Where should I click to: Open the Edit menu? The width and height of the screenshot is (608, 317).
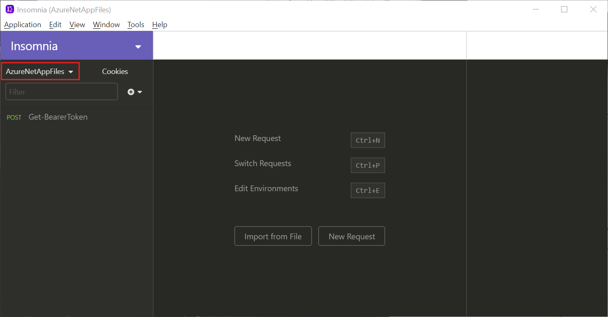pyautogui.click(x=55, y=25)
